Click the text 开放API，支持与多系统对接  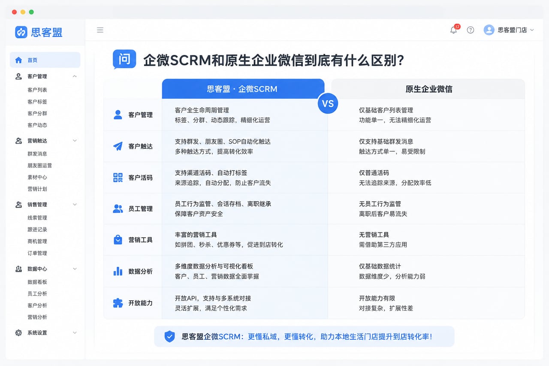click(213, 298)
